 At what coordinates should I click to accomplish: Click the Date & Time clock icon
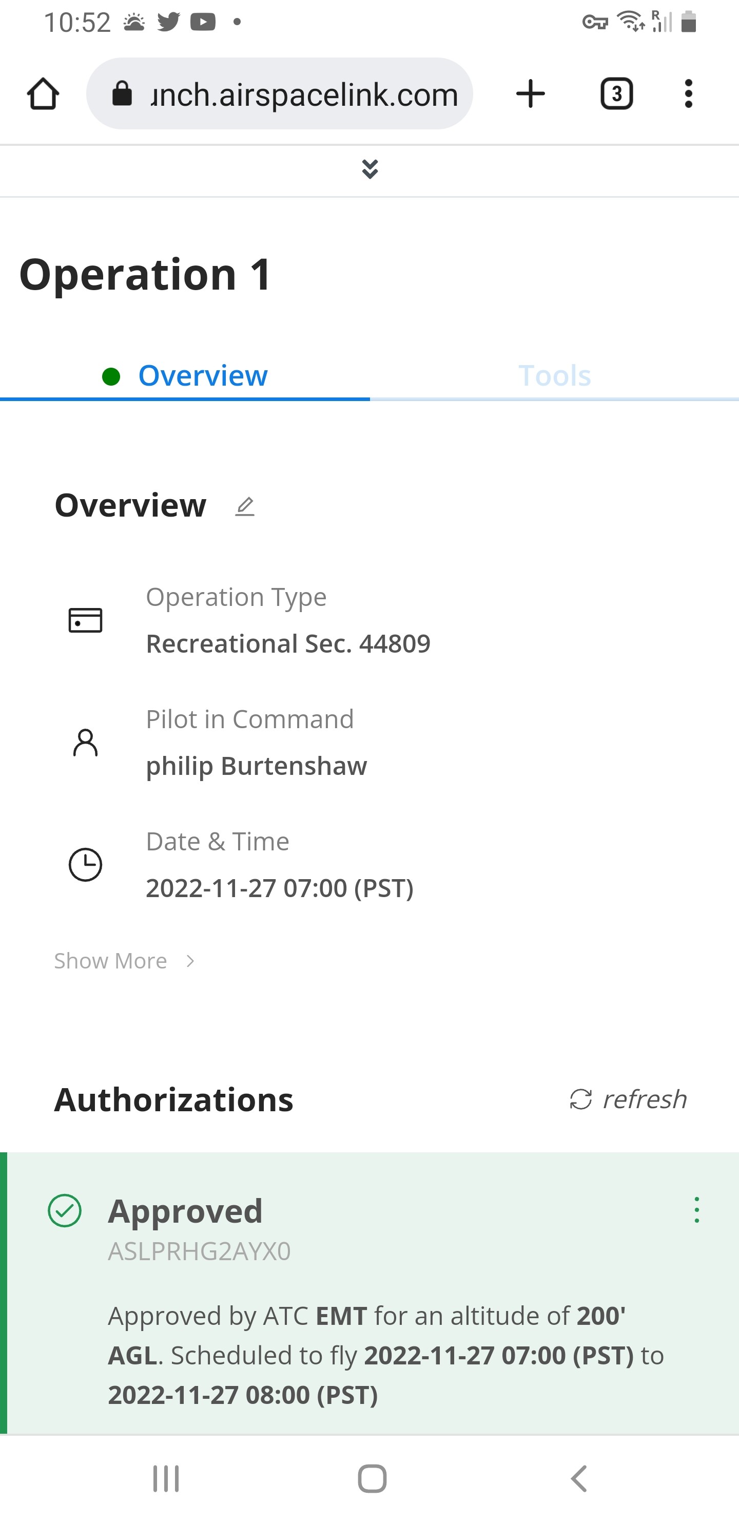[86, 865]
